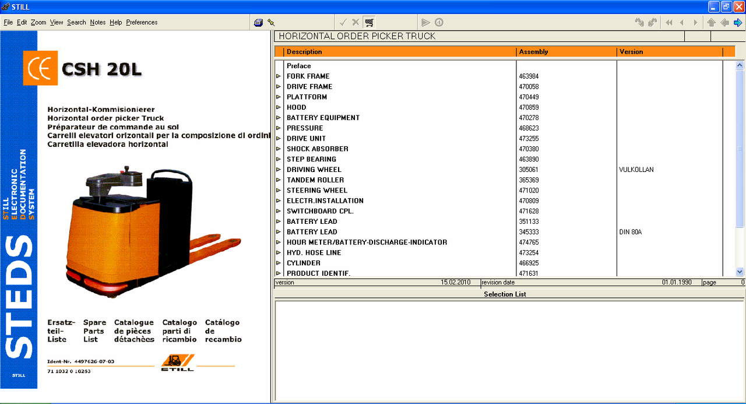746x404 pixels.
Task: Open the Search menu
Action: click(x=76, y=23)
